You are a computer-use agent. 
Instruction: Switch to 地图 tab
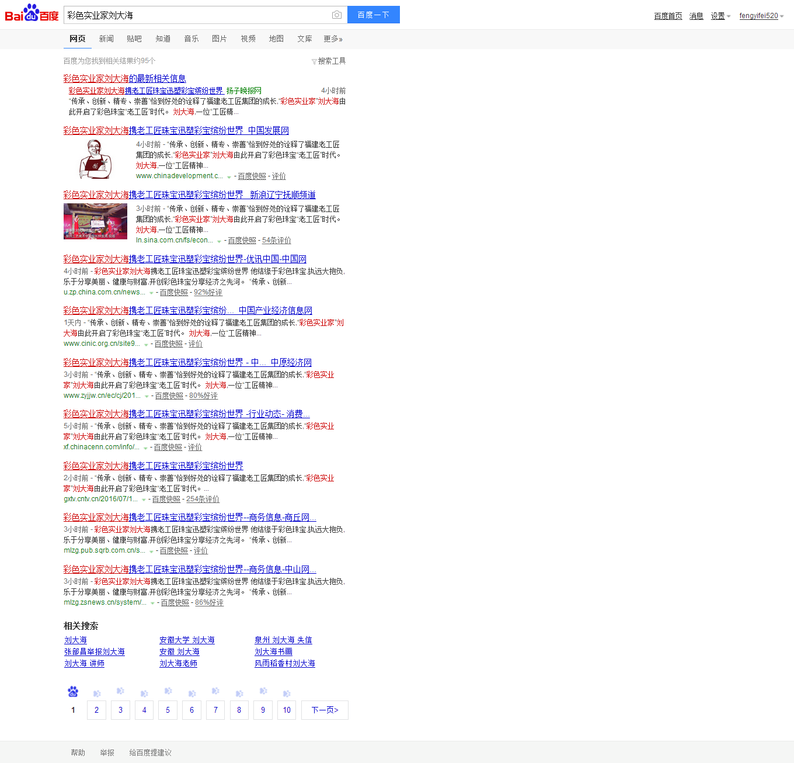click(x=276, y=39)
